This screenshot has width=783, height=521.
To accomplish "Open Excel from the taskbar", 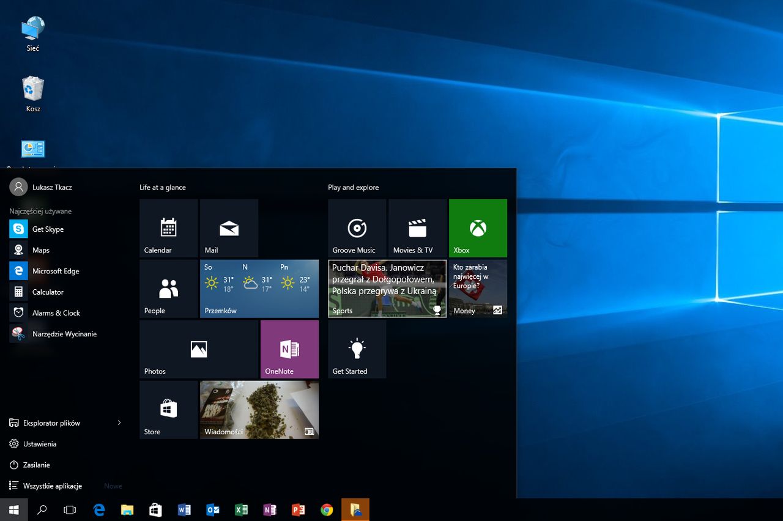I will click(241, 510).
